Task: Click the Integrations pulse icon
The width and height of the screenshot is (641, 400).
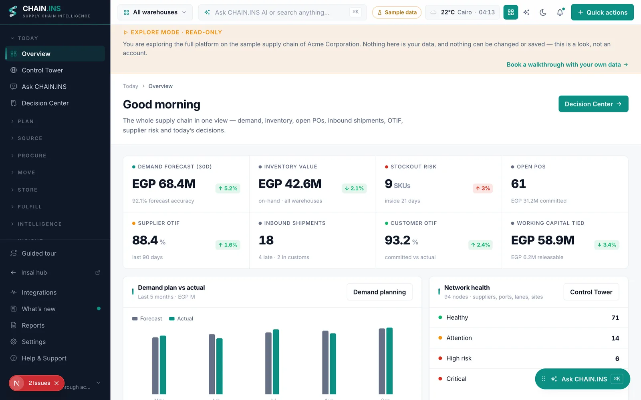Action: point(14,292)
